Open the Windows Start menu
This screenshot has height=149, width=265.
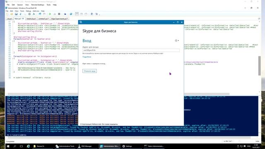(8, 146)
